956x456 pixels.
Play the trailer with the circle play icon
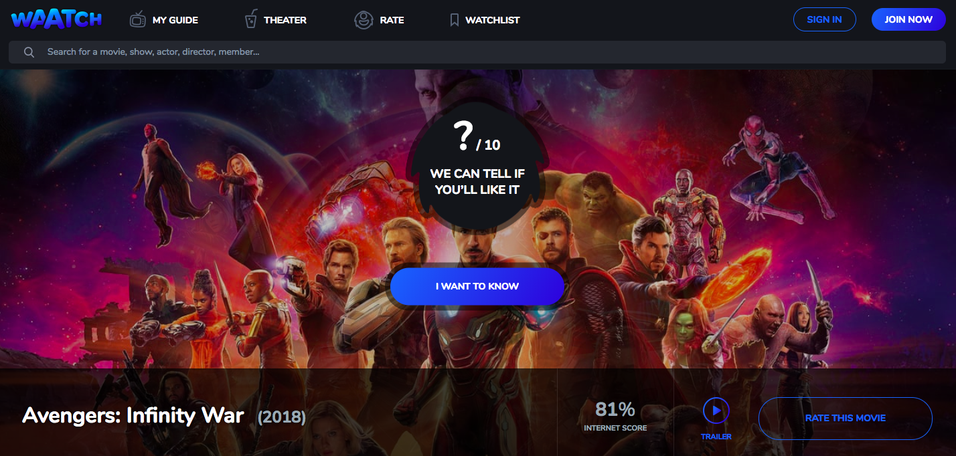[x=716, y=411]
